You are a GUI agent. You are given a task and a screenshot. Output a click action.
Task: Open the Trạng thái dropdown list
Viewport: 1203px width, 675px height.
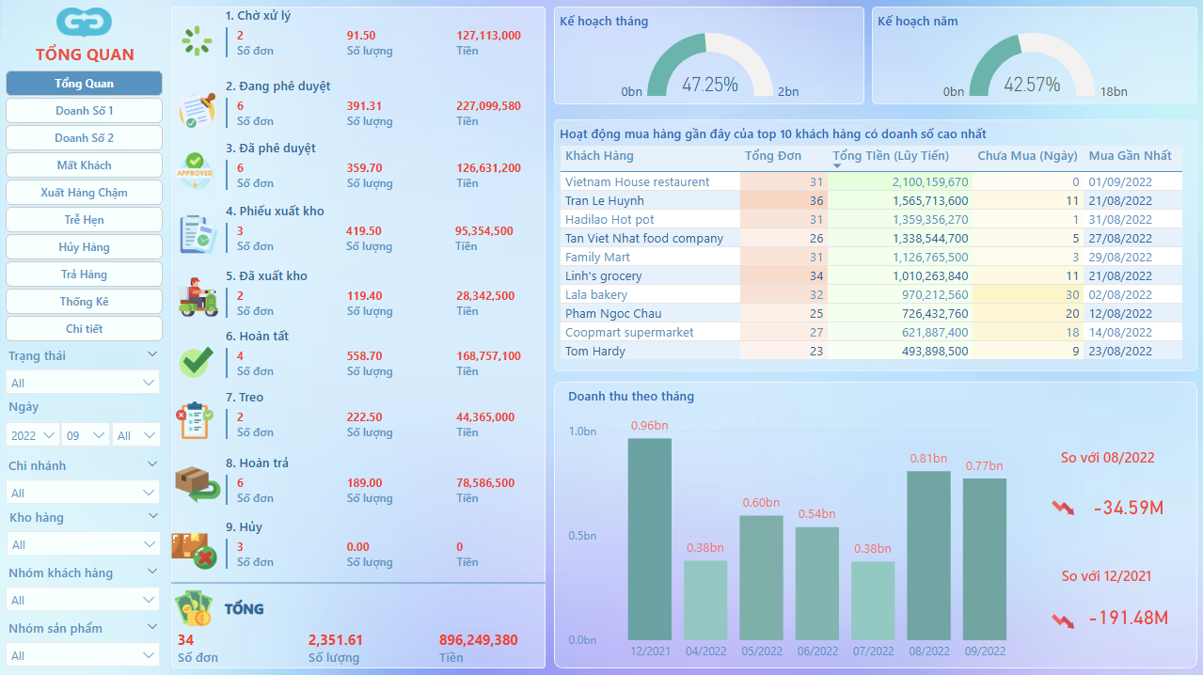tap(83, 383)
